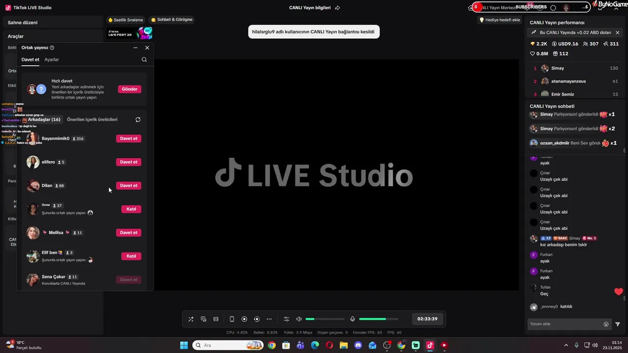Adjust the microphone level slider
Image resolution: width=628 pixels, height=353 pixels.
tap(378, 319)
